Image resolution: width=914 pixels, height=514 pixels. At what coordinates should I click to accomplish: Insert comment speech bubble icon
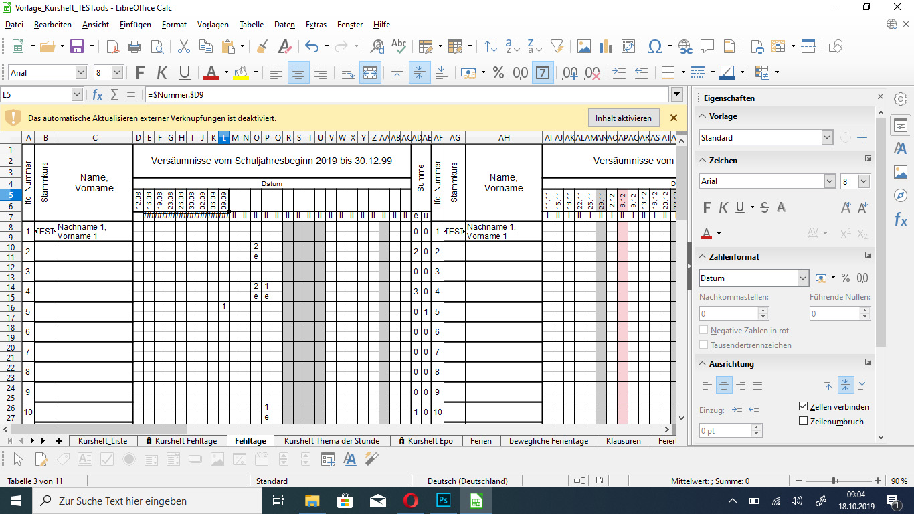pos(707,46)
